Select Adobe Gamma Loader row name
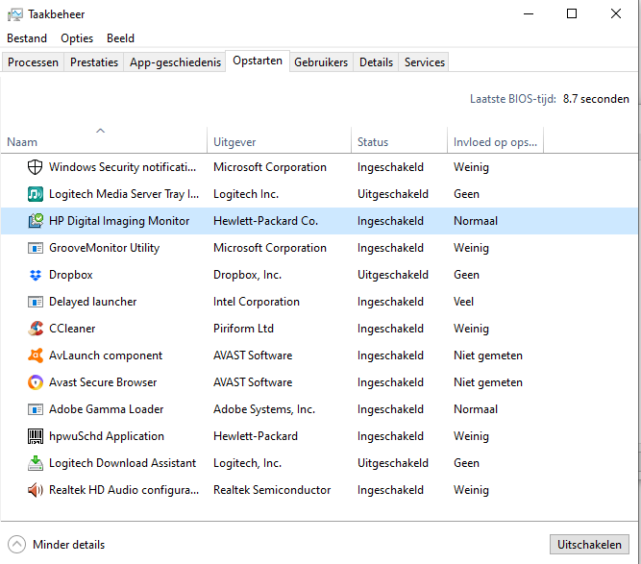The image size is (641, 564). 107,409
